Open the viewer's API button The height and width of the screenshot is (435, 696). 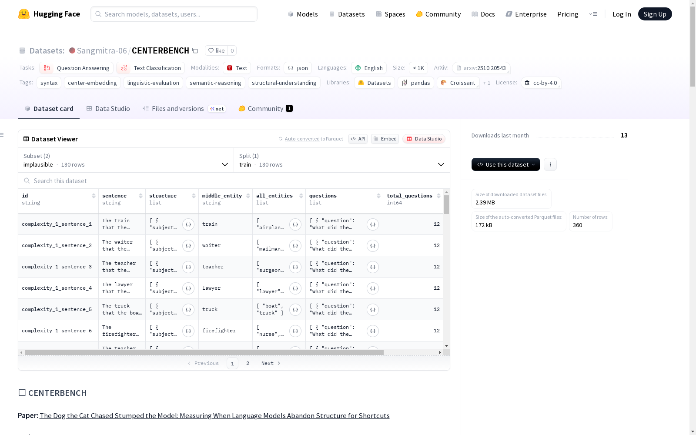point(358,139)
